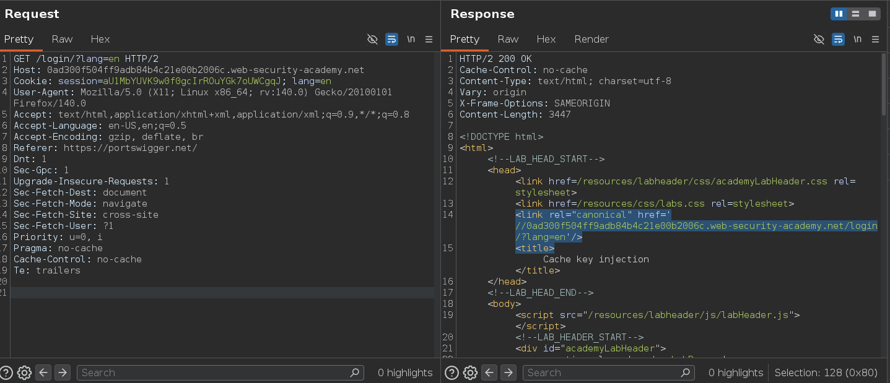Click the Response vertical scrollbar
The width and height of the screenshot is (890, 383).
pyautogui.click(x=884, y=84)
